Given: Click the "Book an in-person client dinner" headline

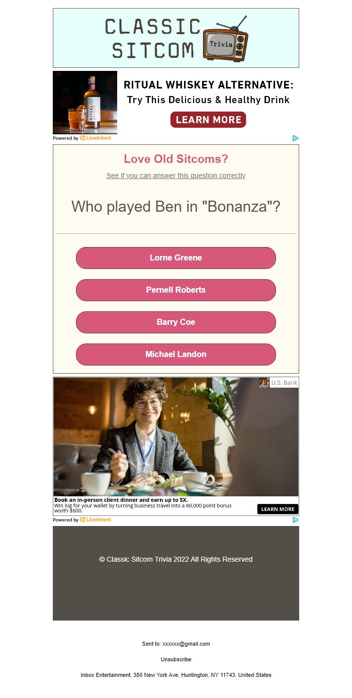Looking at the screenshot, I should click(121, 500).
